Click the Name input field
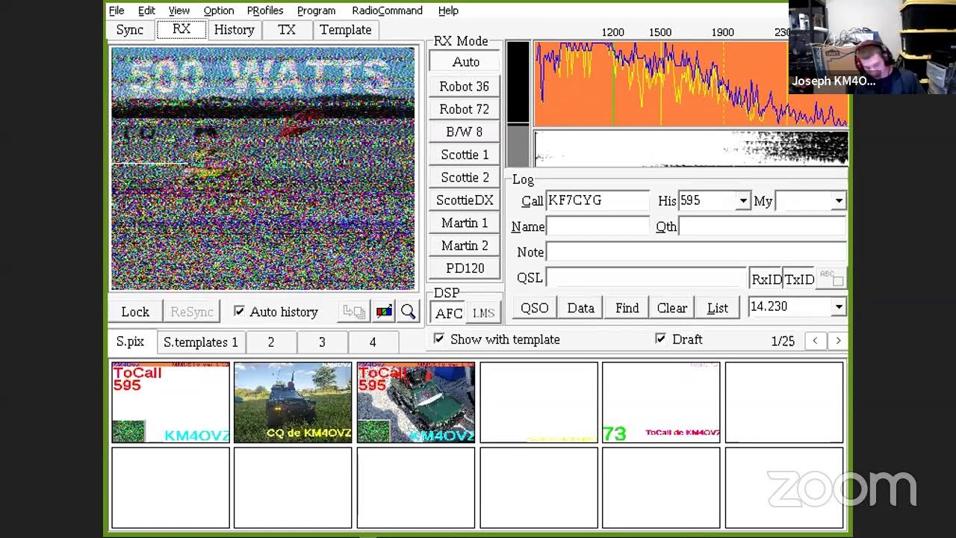Screen dimensions: 956x538 click(598, 226)
